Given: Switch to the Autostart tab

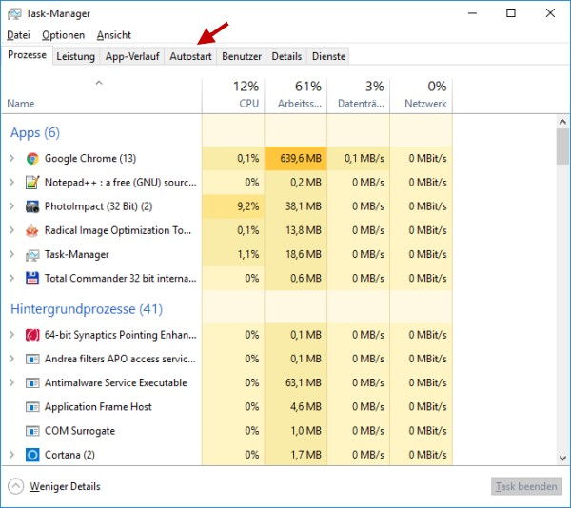Looking at the screenshot, I should (190, 56).
